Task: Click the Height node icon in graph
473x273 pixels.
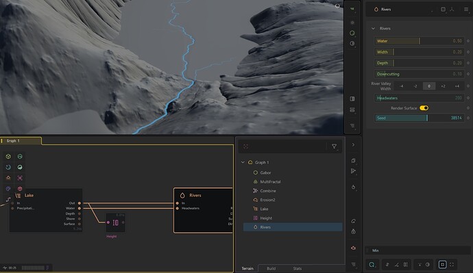Action: (x=116, y=222)
